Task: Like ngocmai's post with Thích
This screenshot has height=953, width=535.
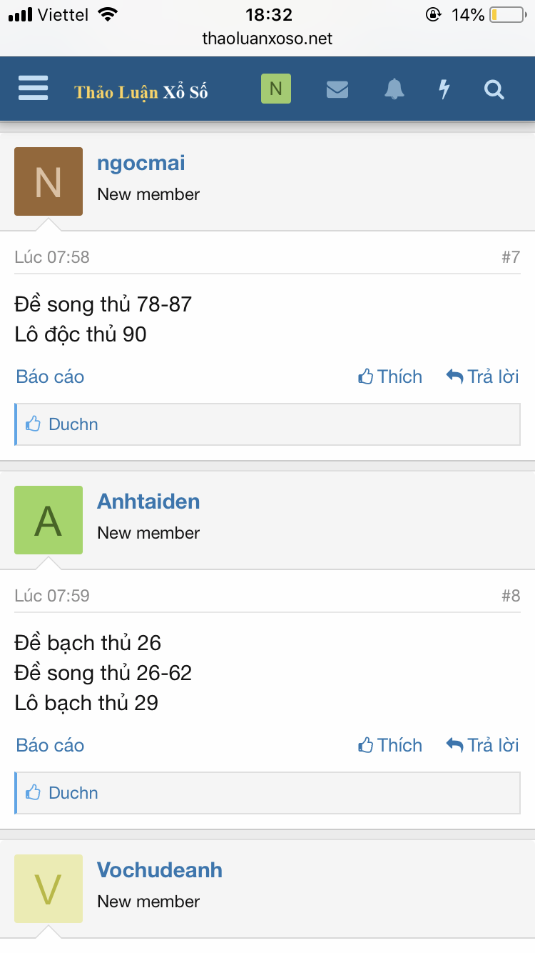Action: tap(390, 376)
